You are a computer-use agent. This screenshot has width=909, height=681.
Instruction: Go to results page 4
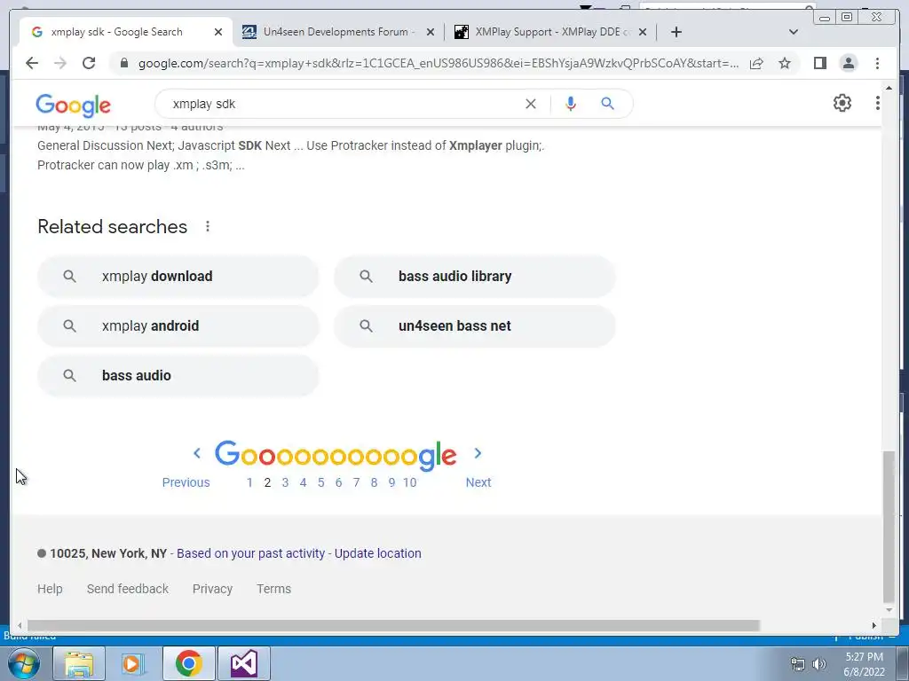coord(303,482)
